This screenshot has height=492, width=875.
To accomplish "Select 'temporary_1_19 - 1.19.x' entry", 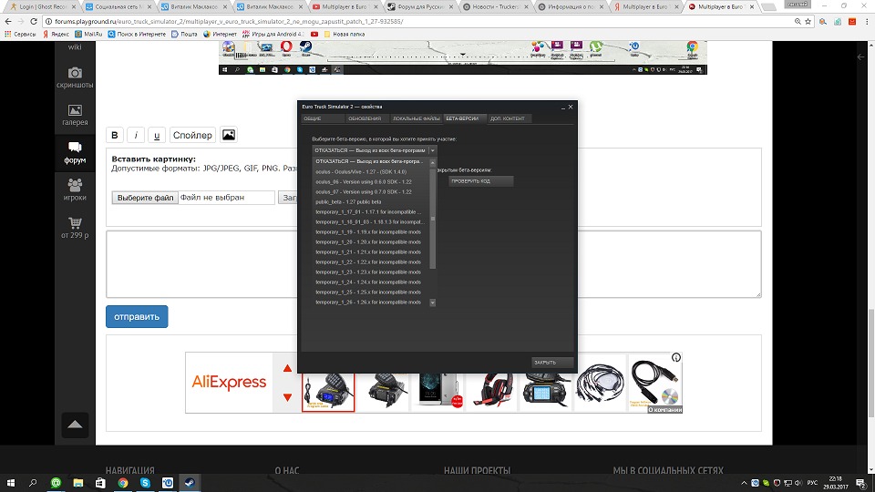I will point(371,232).
